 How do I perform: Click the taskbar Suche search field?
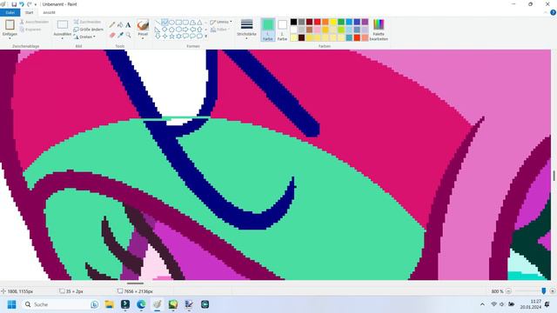pyautogui.click(x=60, y=304)
